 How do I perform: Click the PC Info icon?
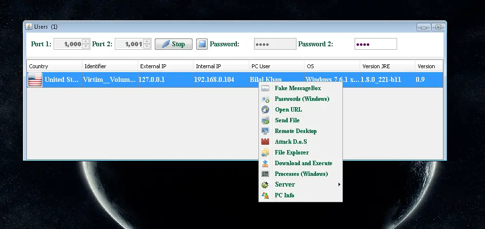(x=265, y=195)
